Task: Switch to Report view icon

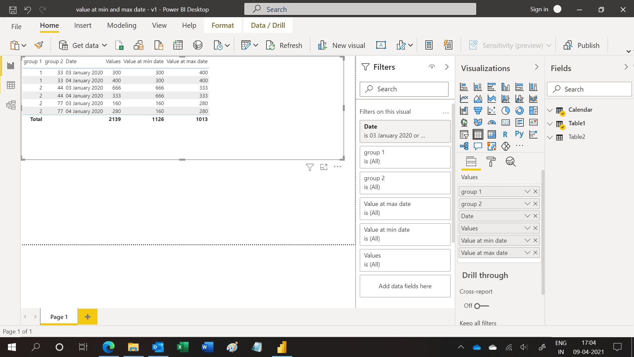Action: [x=11, y=65]
